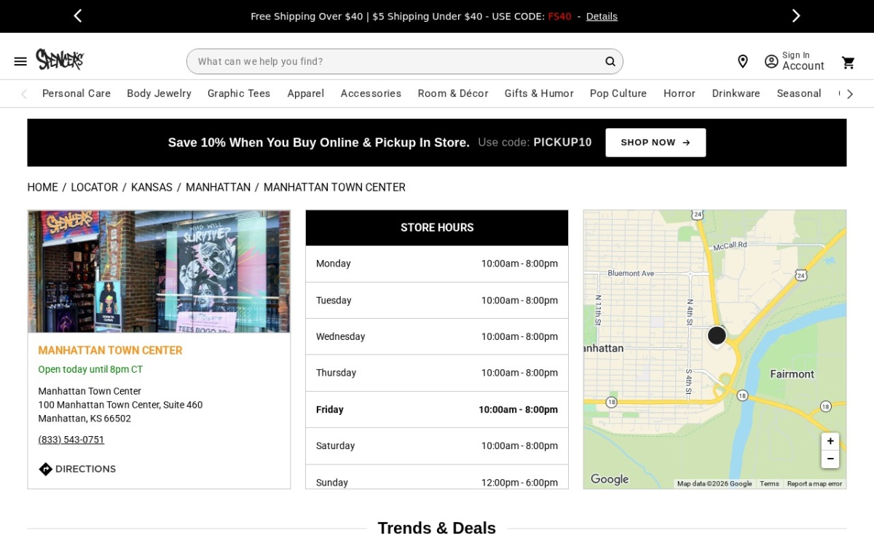Viewport: 874px width, 546px height.
Task: Open Body Jewelry category
Action: (159, 93)
